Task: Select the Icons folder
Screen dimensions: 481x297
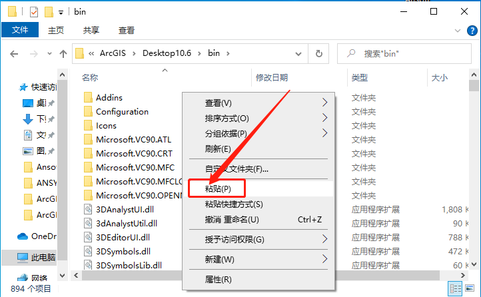Action: pos(100,126)
